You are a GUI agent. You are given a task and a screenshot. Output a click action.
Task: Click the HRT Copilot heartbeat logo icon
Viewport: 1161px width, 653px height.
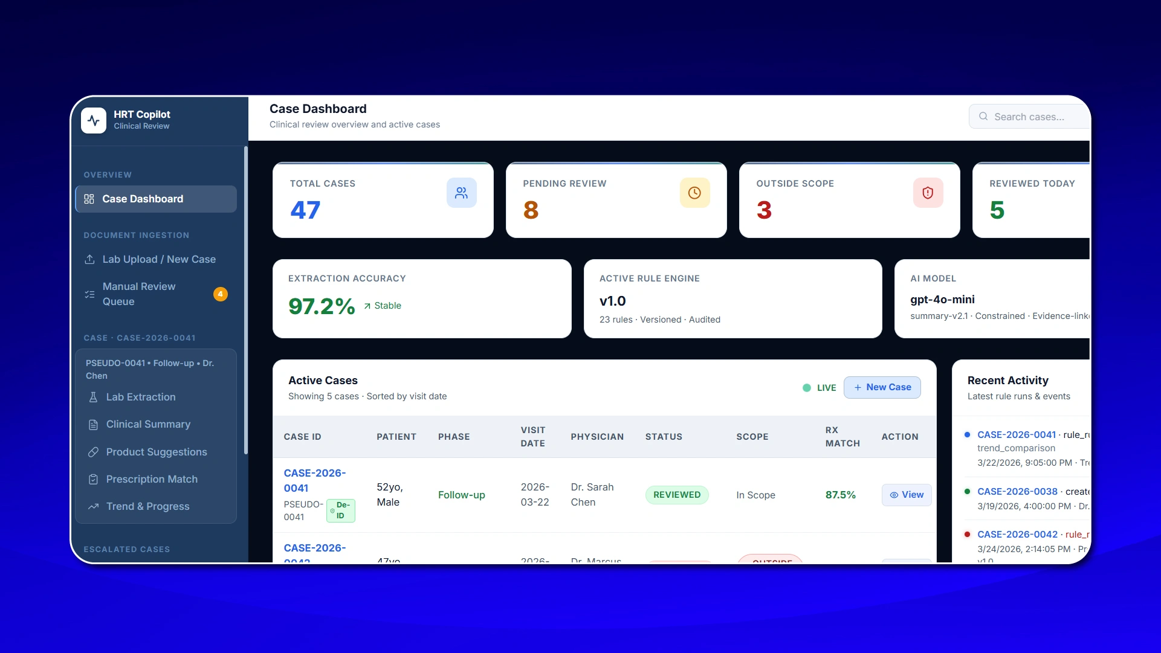point(94,120)
